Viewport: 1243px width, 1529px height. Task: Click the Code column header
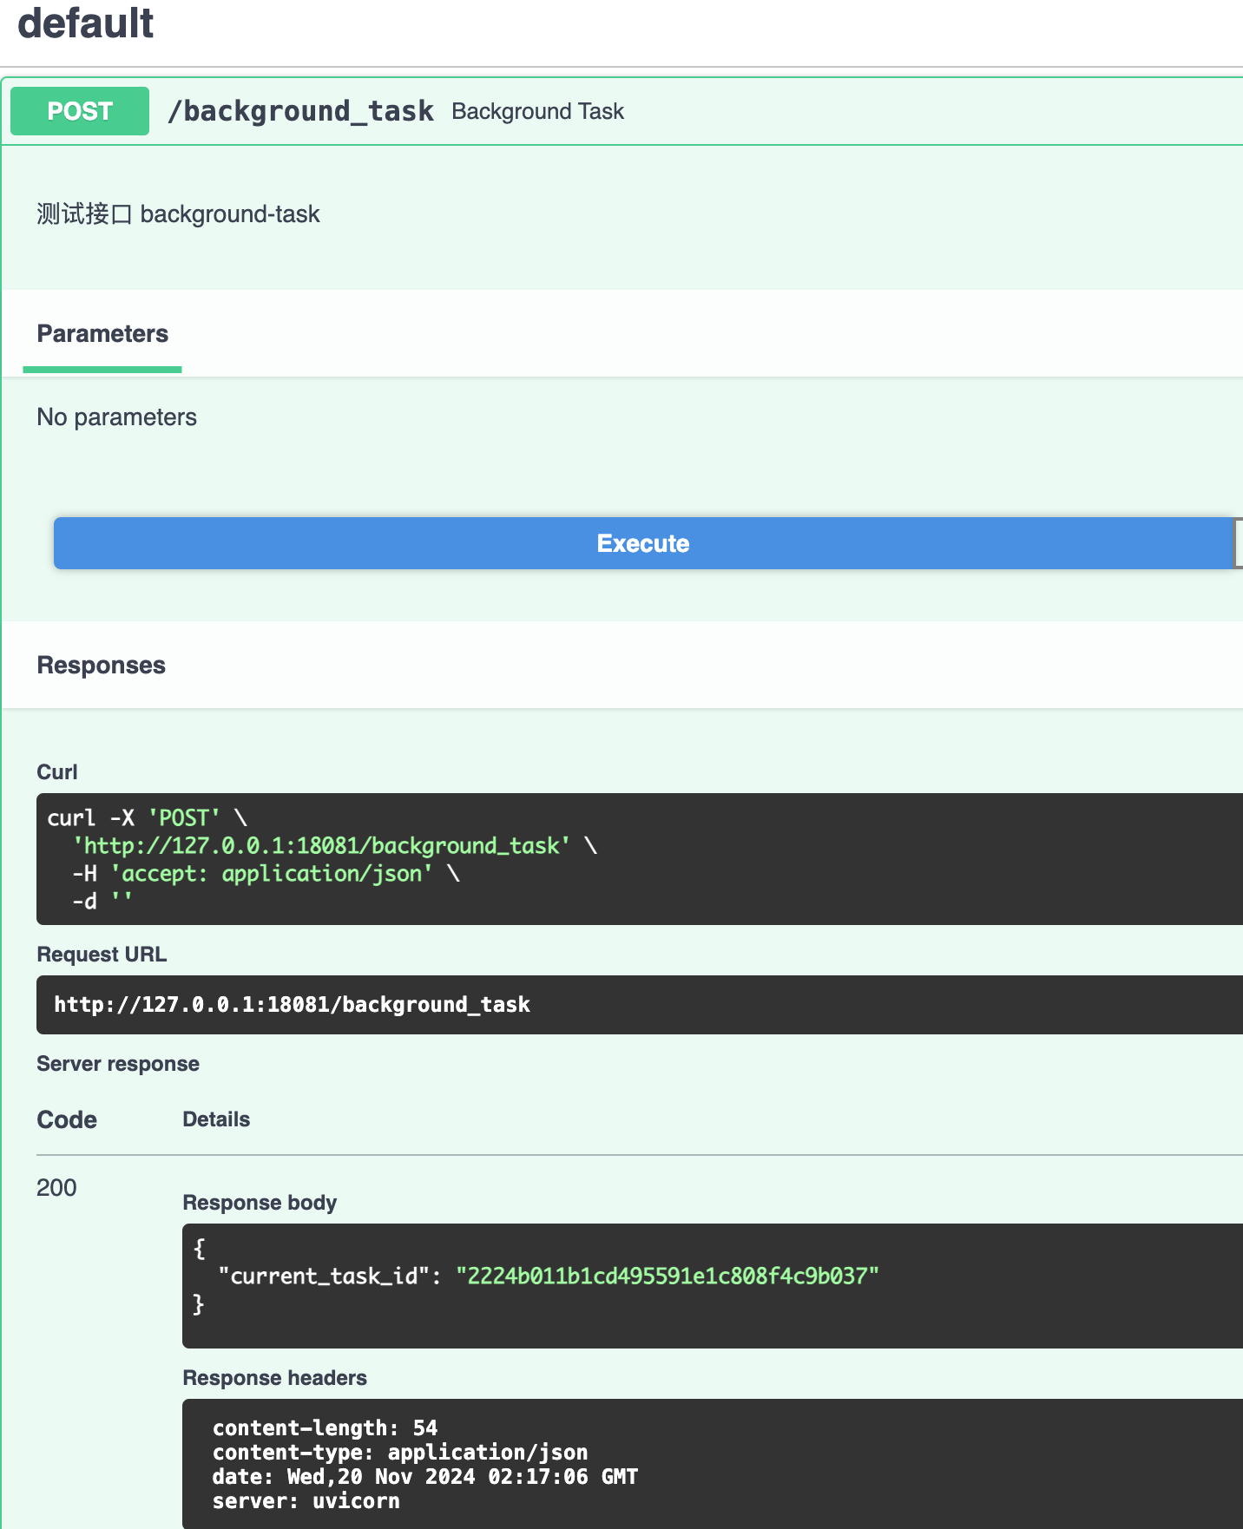coord(67,1119)
